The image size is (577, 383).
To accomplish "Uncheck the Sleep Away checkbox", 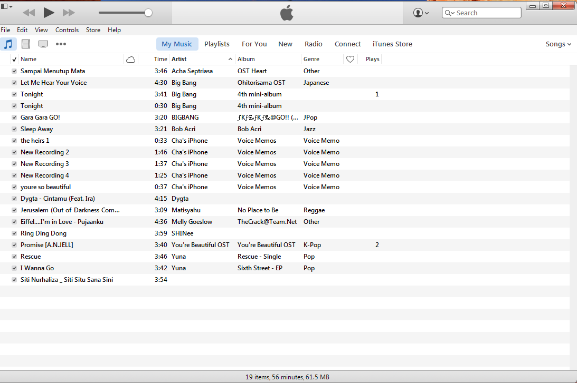I will [14, 129].
